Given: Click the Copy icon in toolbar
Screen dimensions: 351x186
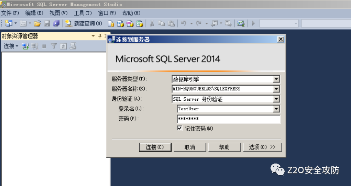Looking at the screenshot, I should pos(161,23).
